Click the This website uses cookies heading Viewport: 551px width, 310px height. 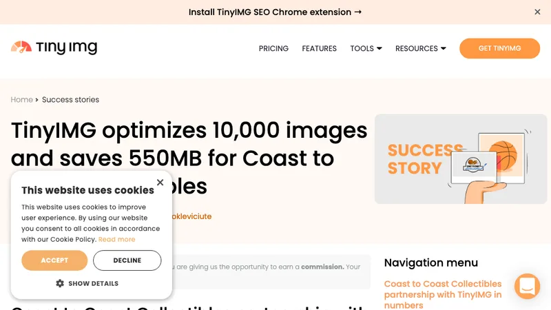pos(88,190)
